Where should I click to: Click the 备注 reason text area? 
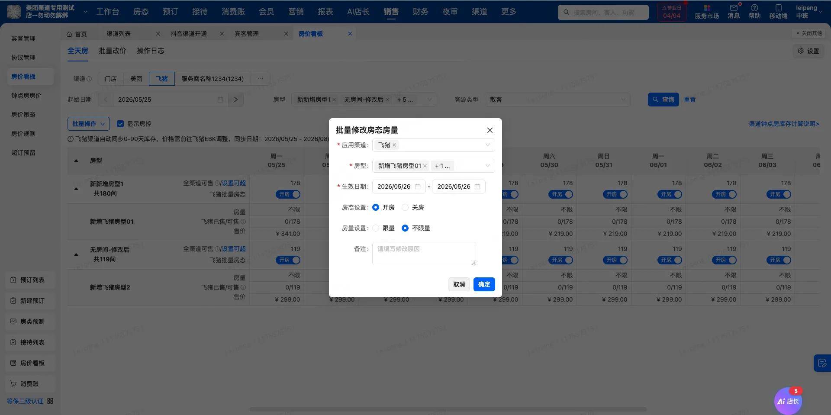tap(424, 254)
